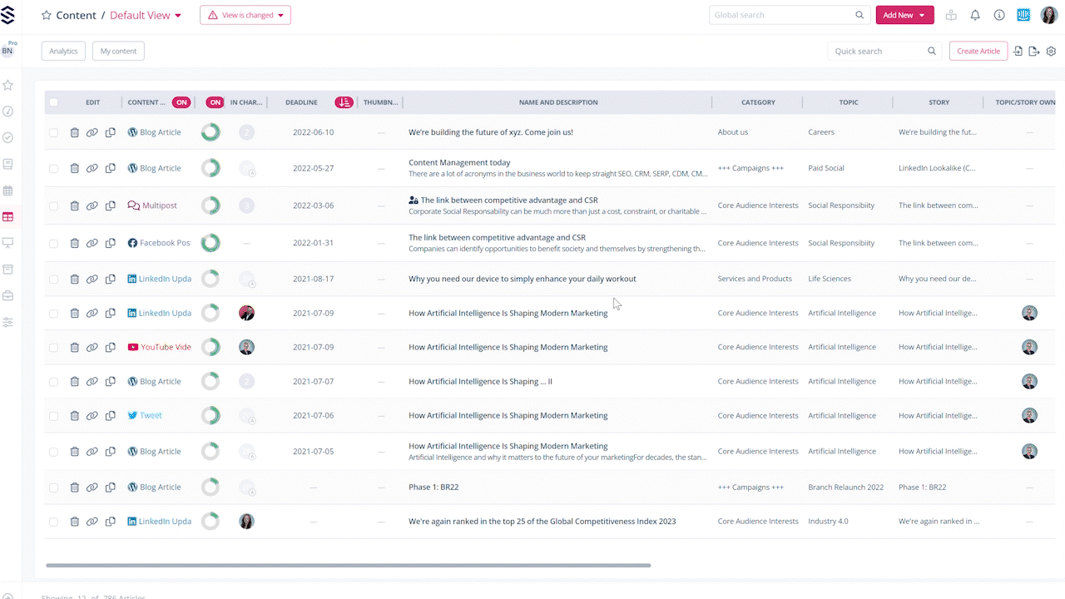Select all rows with header checkbox
The width and height of the screenshot is (1065, 599).
tap(54, 102)
